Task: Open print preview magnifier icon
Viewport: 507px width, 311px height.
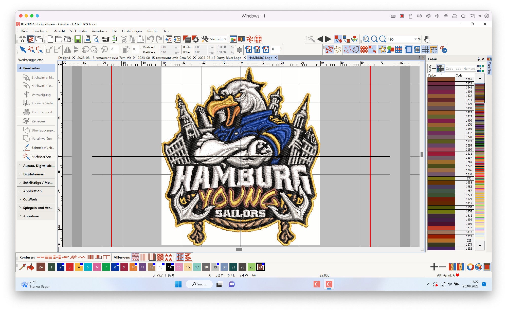Action: pyautogui.click(x=96, y=39)
